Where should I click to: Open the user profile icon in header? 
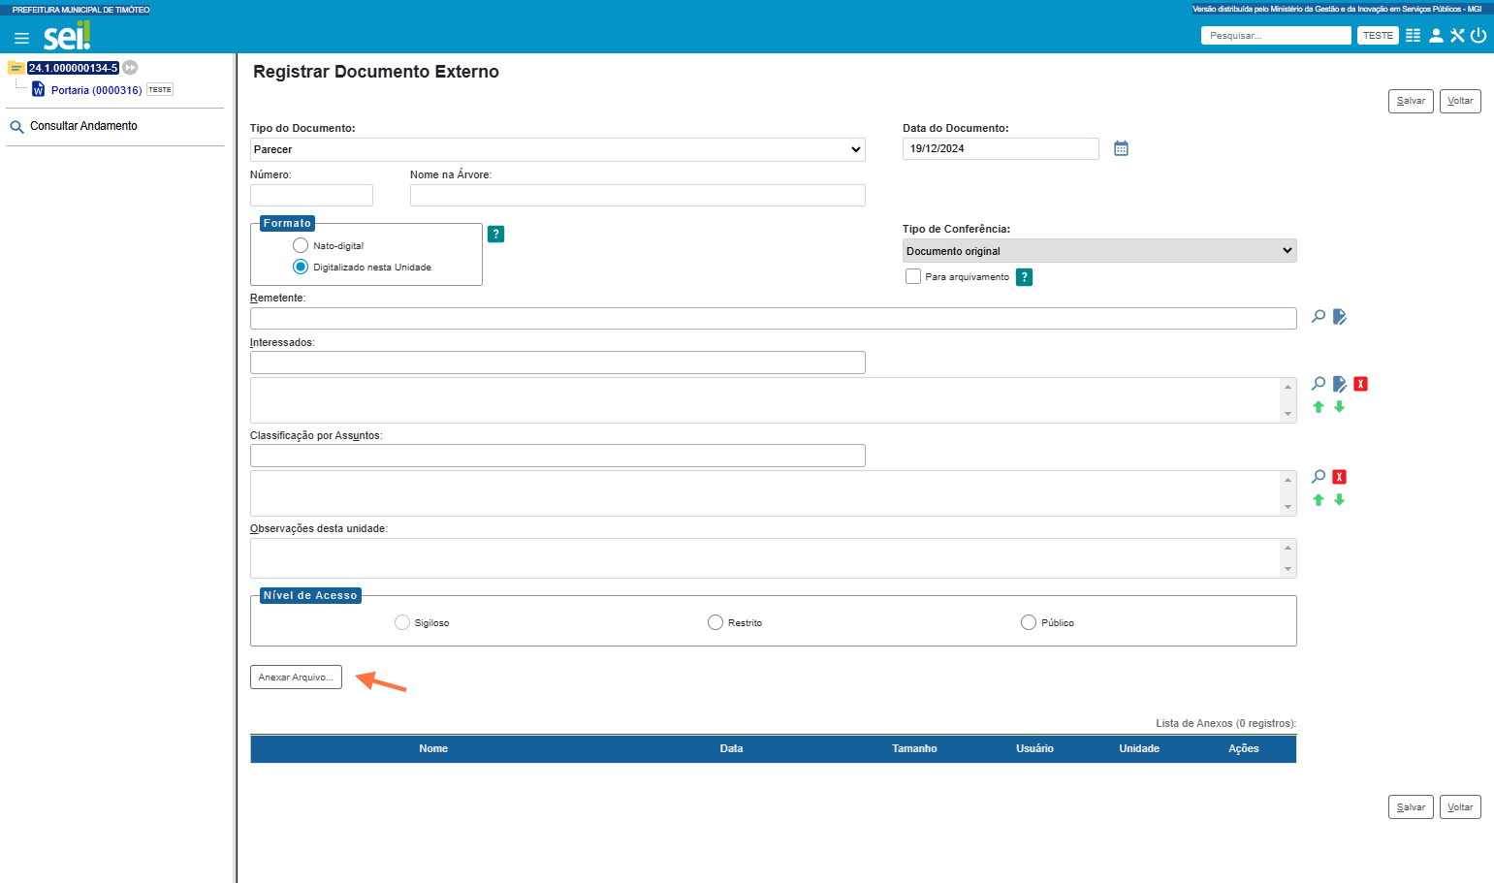[x=1436, y=36]
